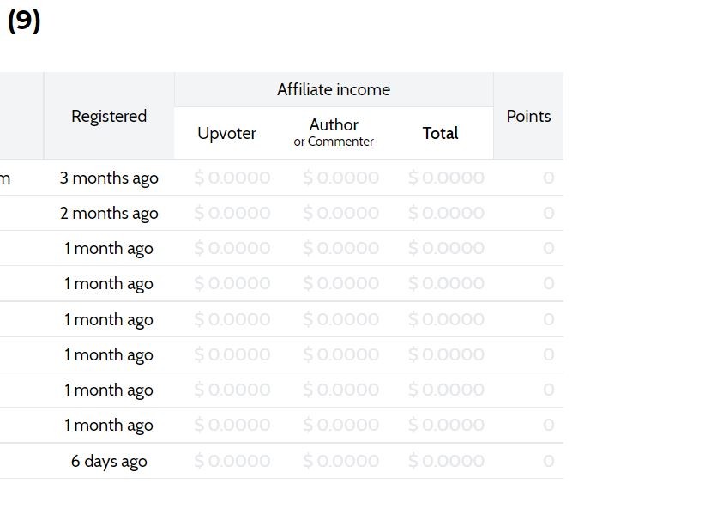Click the '6 days ago' registered cell

point(109,462)
